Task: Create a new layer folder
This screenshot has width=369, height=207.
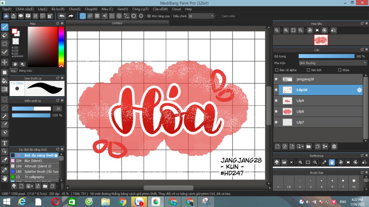Action: click(x=308, y=147)
